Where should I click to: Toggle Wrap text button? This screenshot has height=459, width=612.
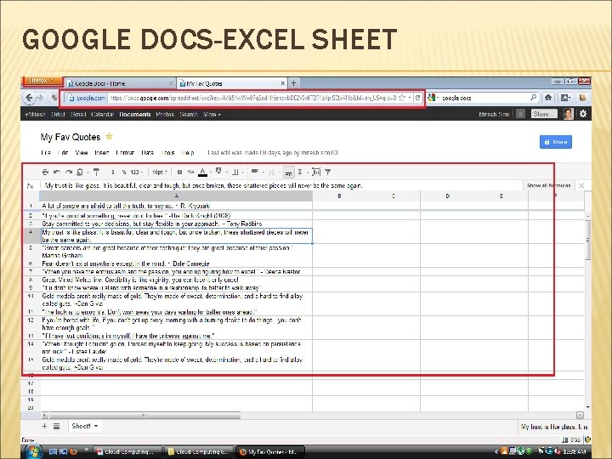[288, 172]
